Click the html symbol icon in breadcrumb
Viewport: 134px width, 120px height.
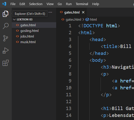tap(87, 19)
